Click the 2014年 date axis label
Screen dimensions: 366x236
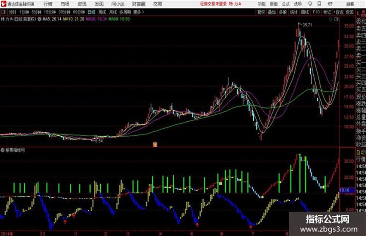[x=7, y=234]
